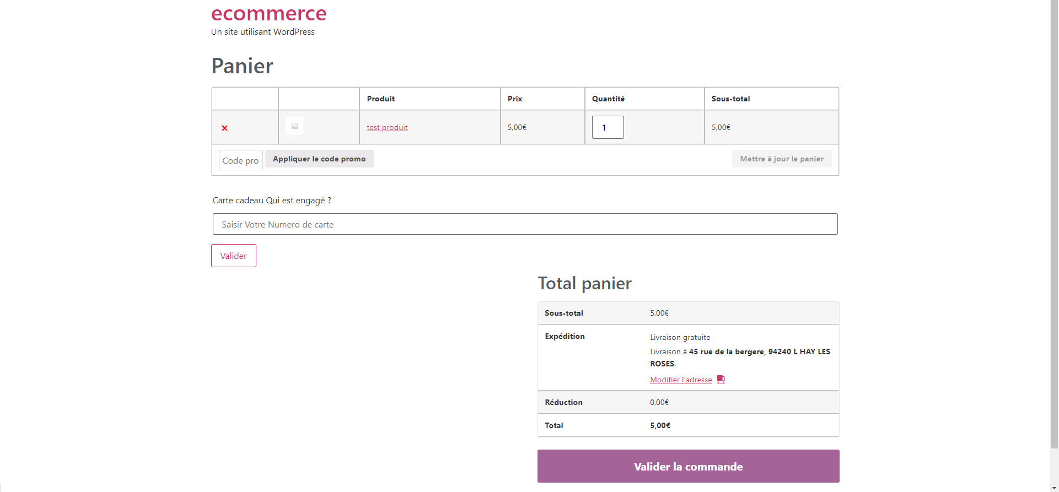The image size is (1059, 492).
Task: Click the quantity field showing 1
Action: point(608,127)
